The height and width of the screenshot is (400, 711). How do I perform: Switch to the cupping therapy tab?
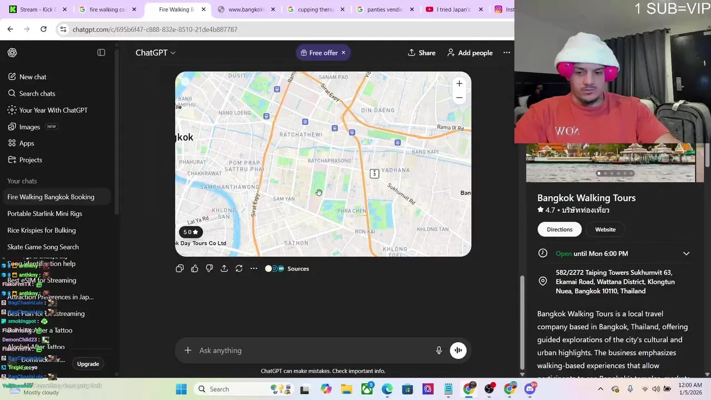[315, 9]
